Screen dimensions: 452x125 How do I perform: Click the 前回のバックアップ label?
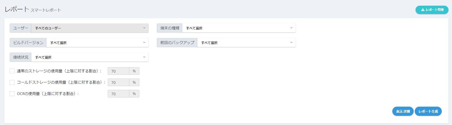[177, 43]
